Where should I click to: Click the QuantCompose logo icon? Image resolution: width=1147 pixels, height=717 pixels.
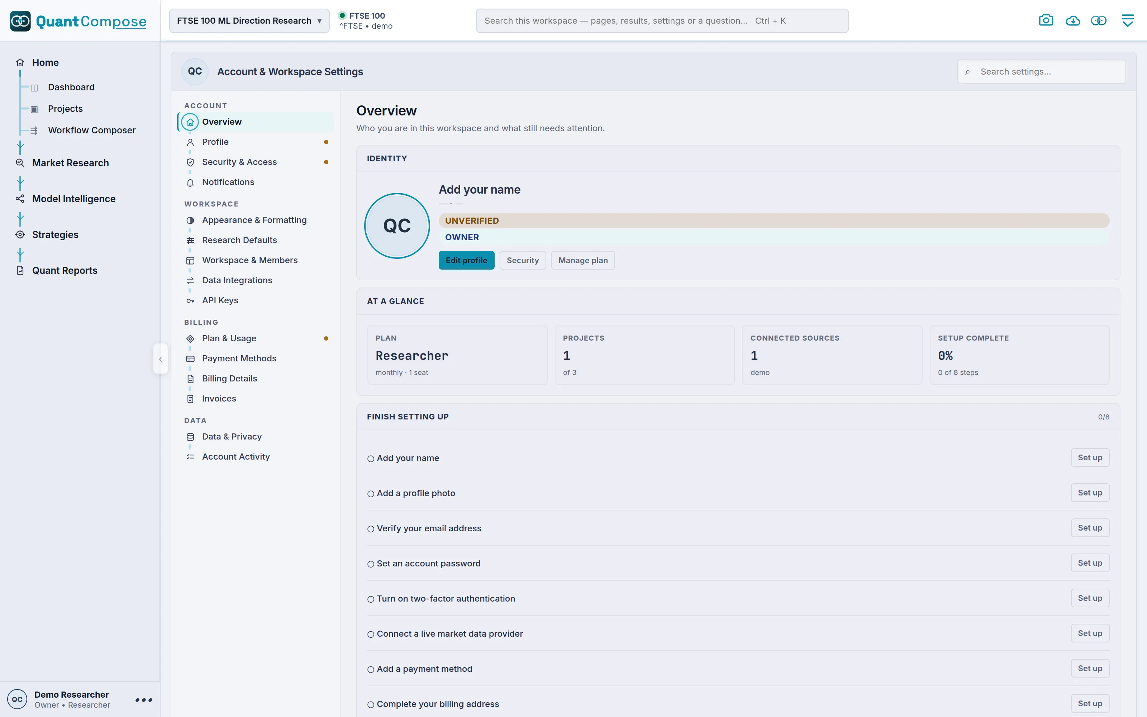[x=20, y=21]
